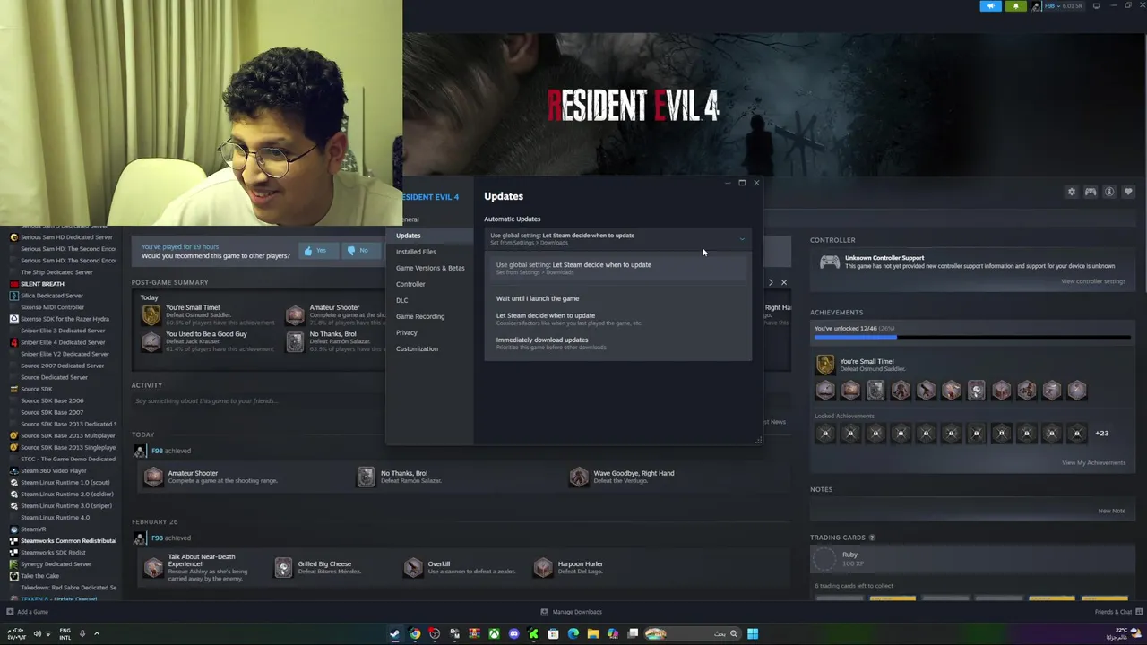Open Game Versions & Betas tab
Viewport: 1147px width, 645px height.
430,268
